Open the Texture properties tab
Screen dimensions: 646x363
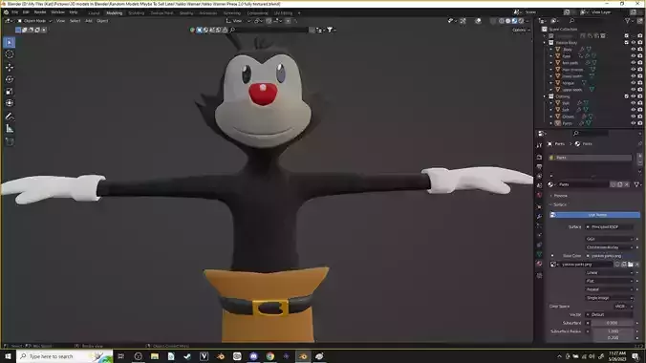[539, 276]
